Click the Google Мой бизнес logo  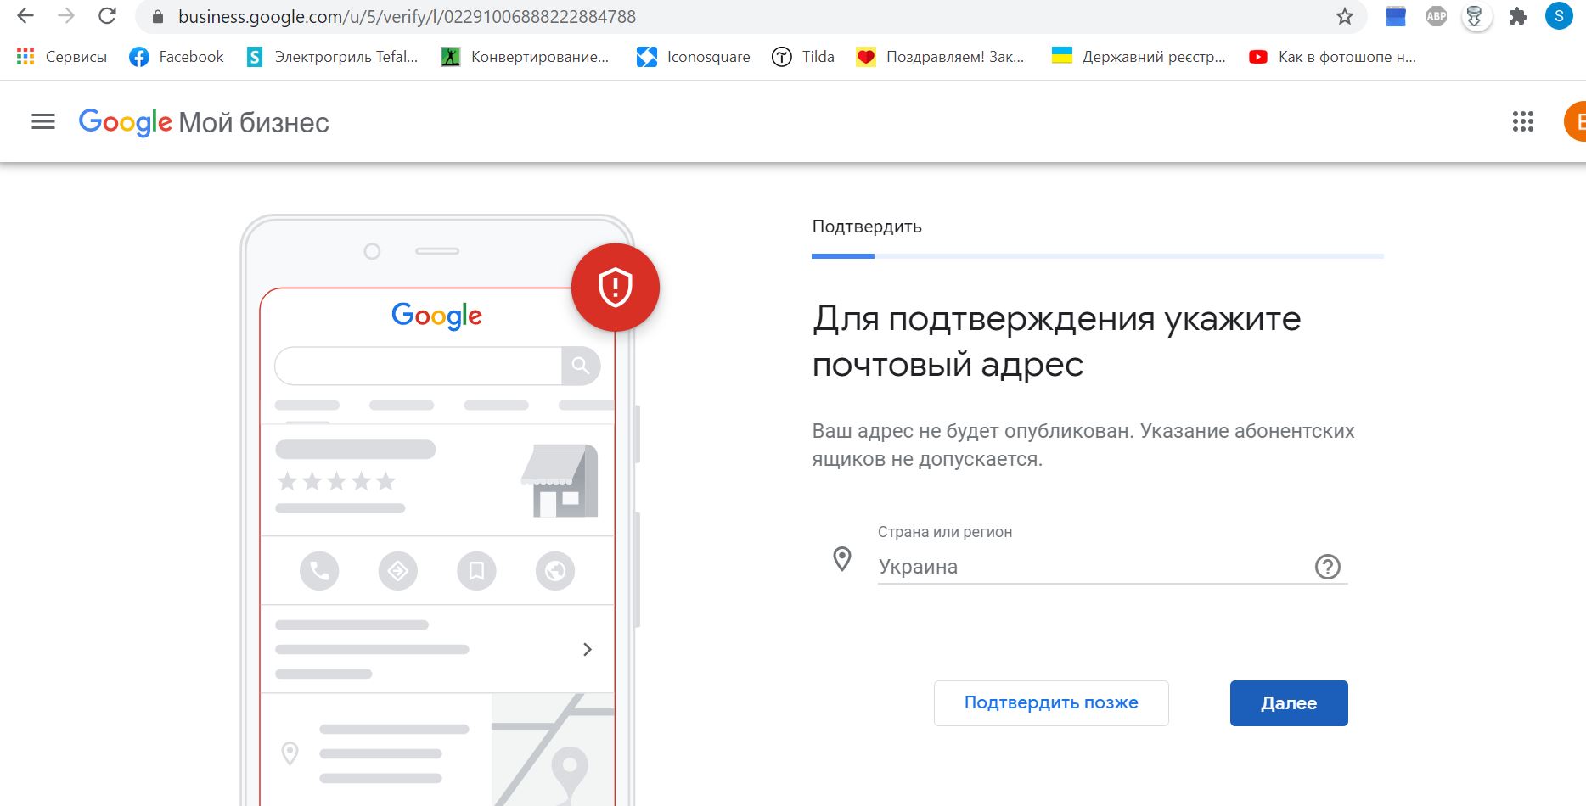coord(204,122)
